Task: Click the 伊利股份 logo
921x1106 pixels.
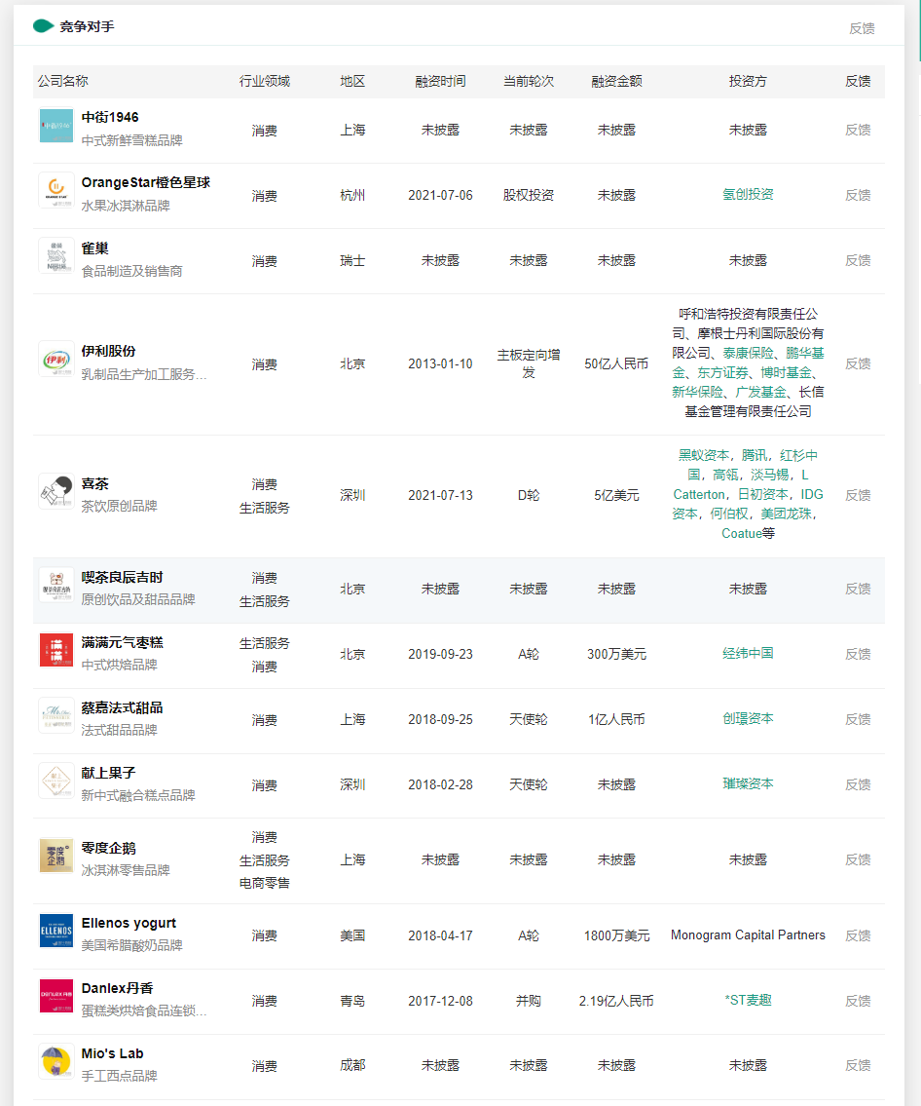Action: 55,359
